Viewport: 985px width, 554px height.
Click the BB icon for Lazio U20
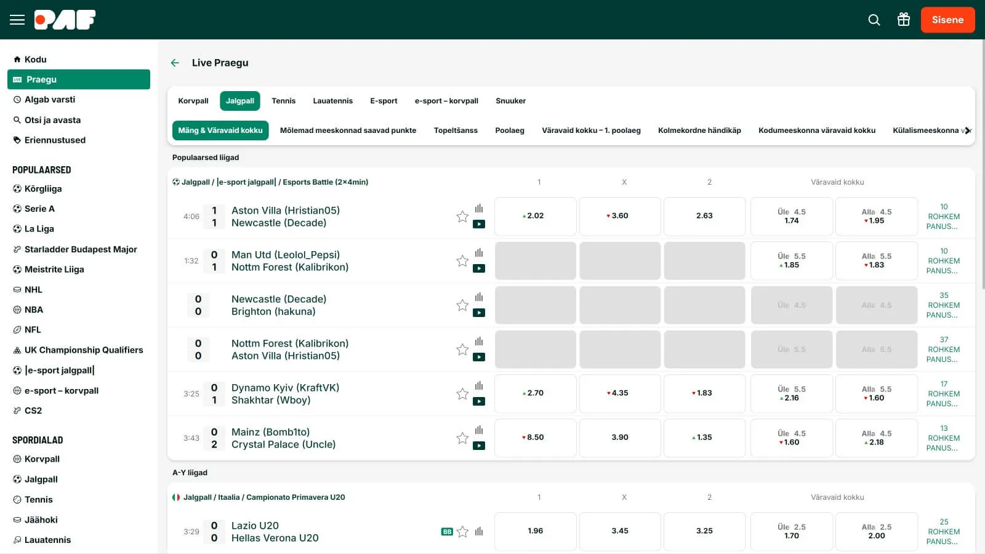coord(447,532)
